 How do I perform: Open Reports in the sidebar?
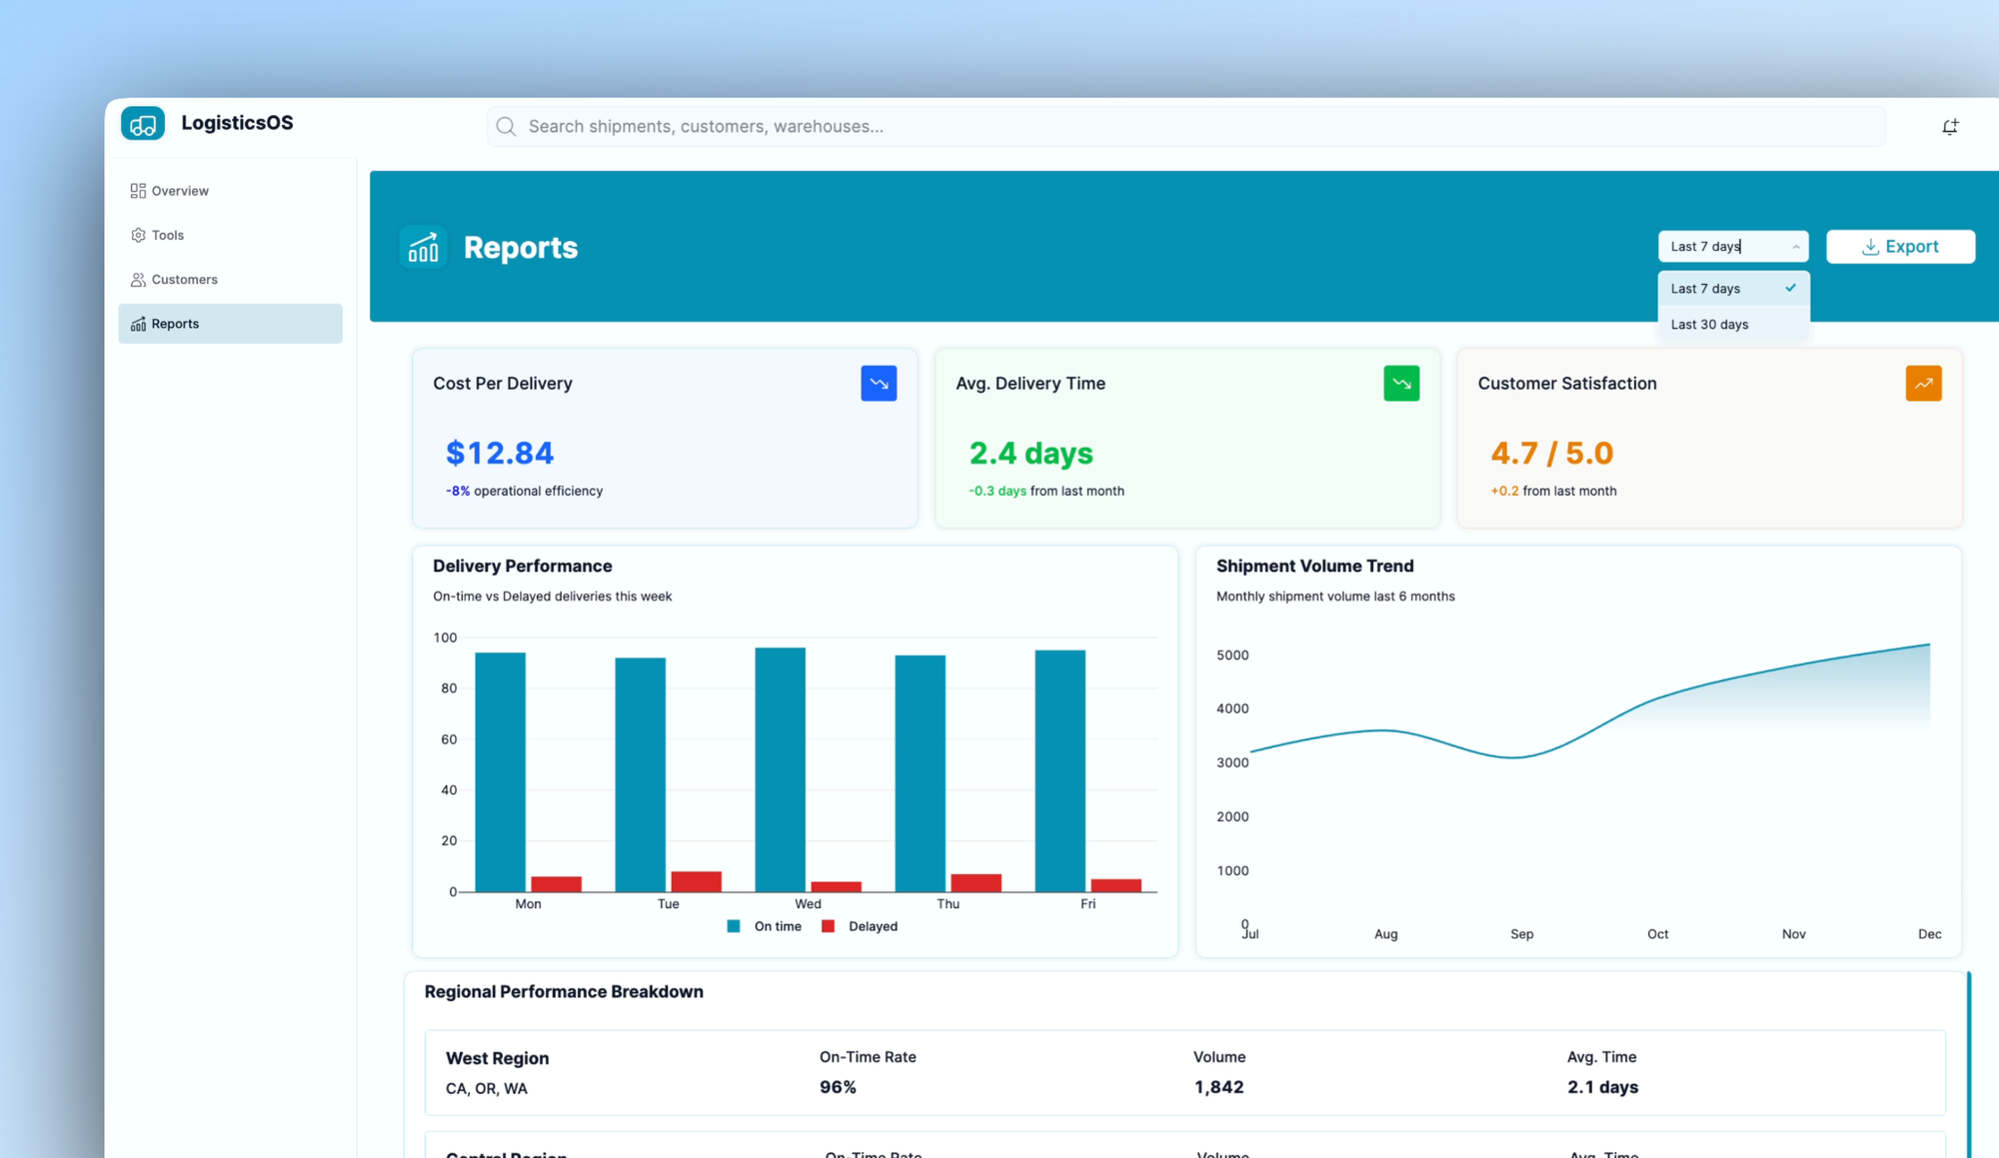[176, 324]
